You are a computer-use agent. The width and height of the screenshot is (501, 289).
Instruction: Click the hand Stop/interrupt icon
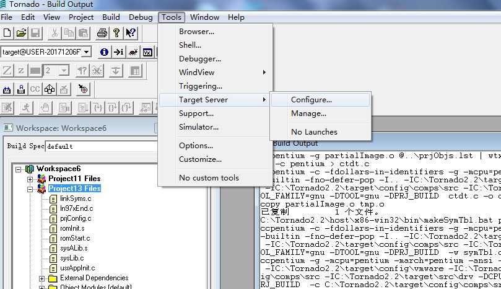click(x=45, y=108)
